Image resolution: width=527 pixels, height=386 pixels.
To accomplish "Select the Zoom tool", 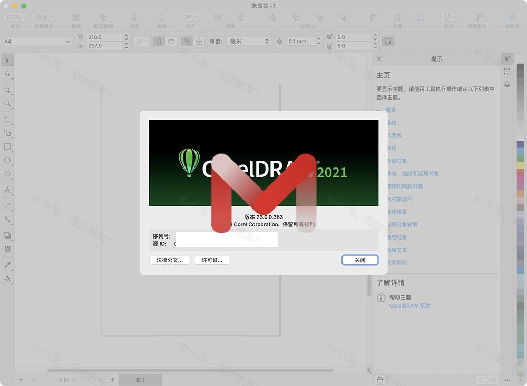I will coord(7,103).
